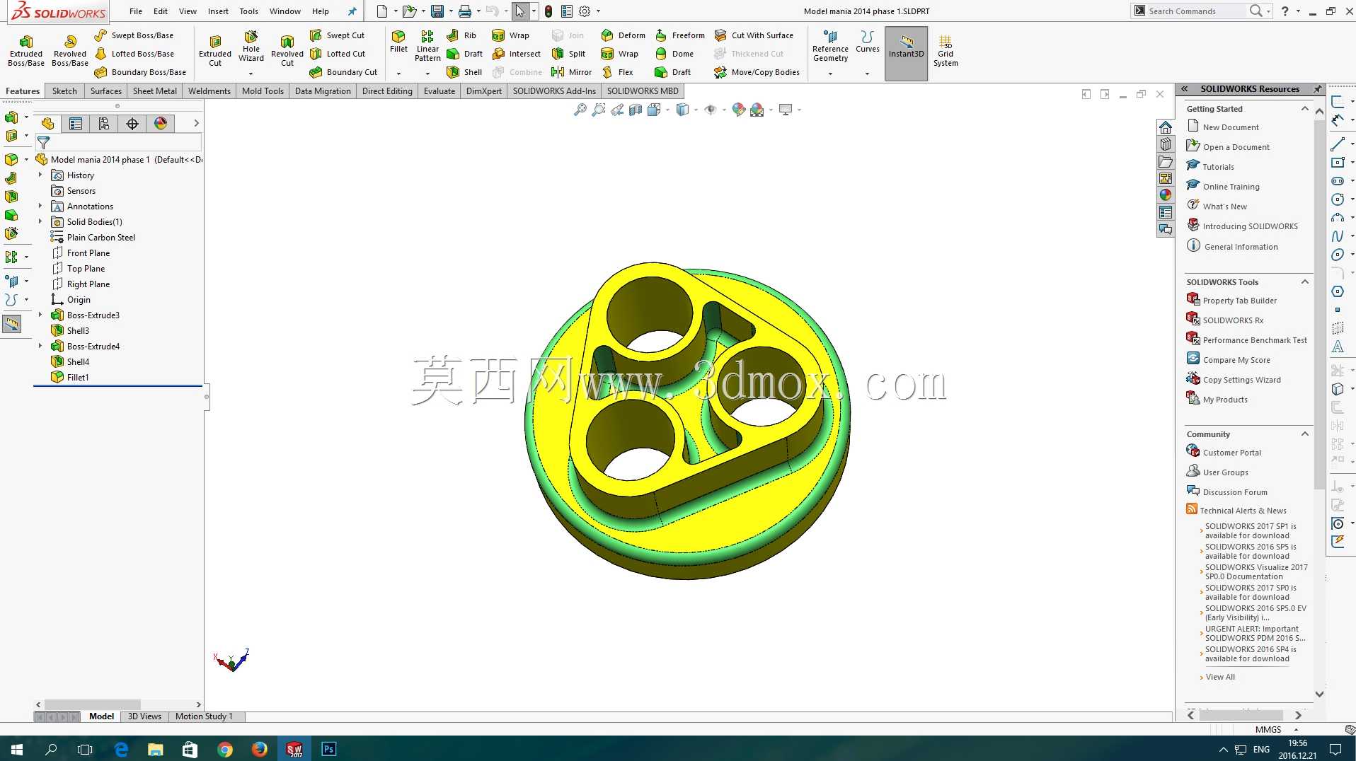Select the Rib feature tool
Image resolution: width=1356 pixels, height=761 pixels.
coord(461,35)
